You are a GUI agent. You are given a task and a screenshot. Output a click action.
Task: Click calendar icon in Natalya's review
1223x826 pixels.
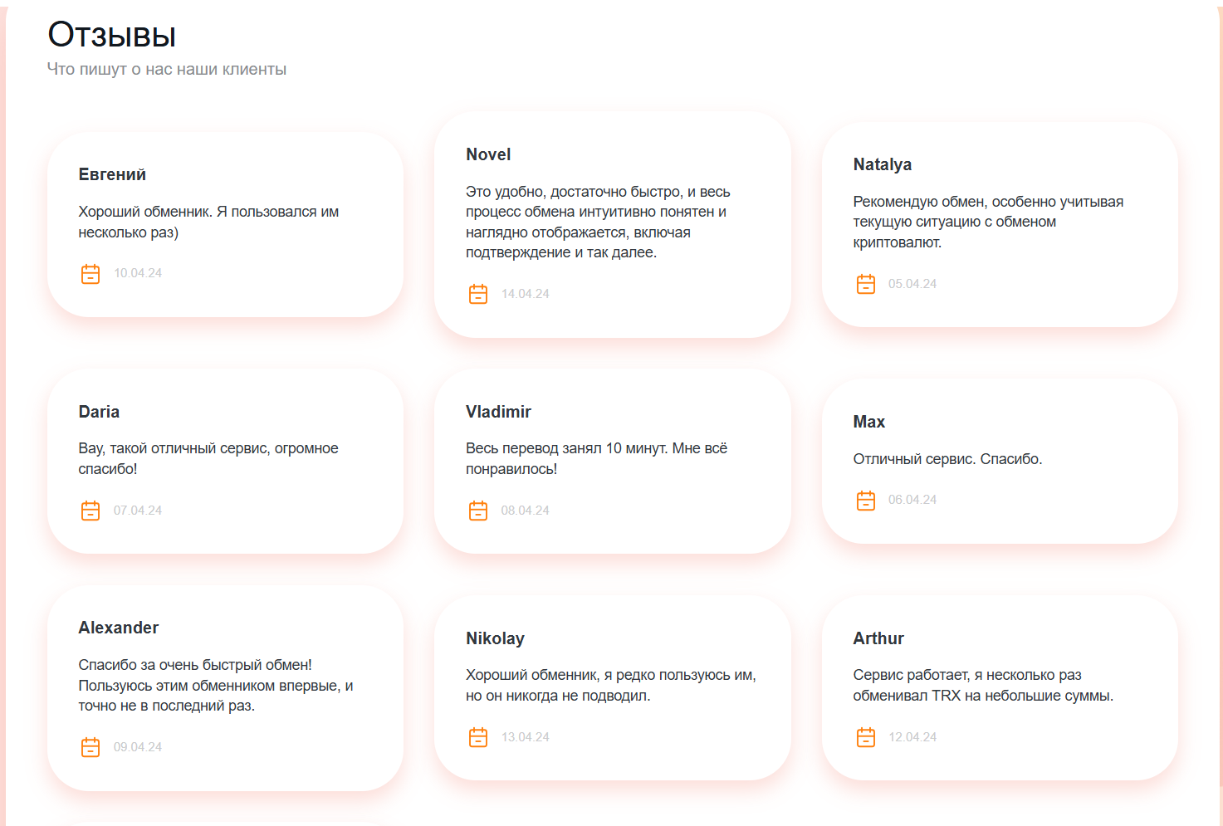tap(866, 284)
